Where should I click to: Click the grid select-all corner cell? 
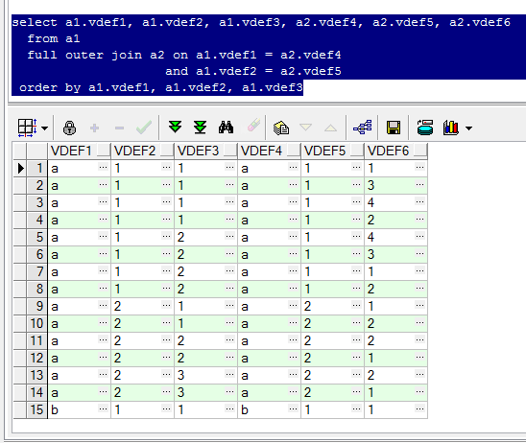36,151
